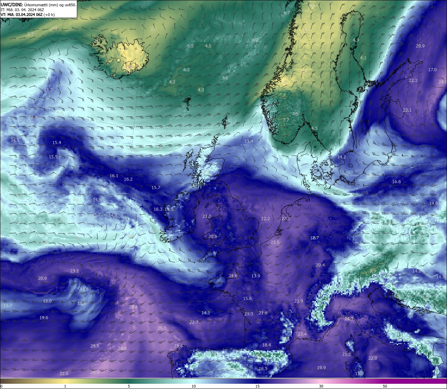Viewport: 447px width, 389px height.
Task: Click the map value "16.6"
Action: point(396,182)
